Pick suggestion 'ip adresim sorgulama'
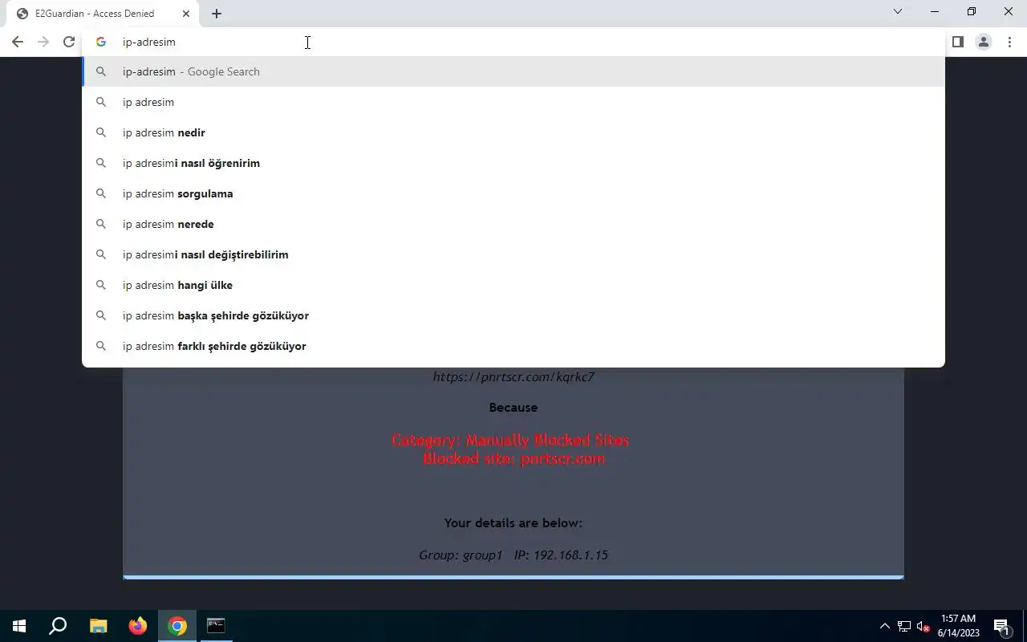The image size is (1027, 642). tap(513, 193)
